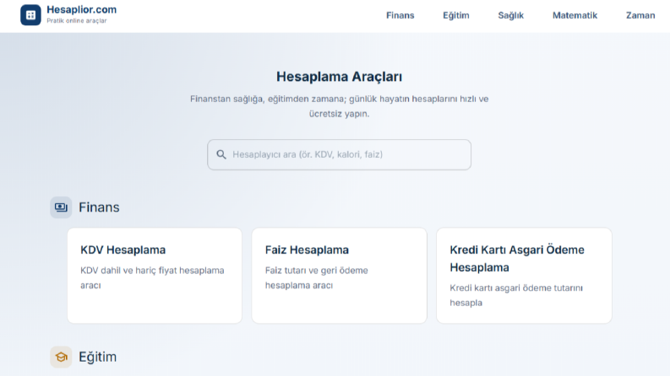Choose Zaman in the top navigation

(640, 15)
